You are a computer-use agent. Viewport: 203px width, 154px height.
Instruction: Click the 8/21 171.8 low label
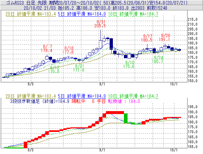(79, 68)
